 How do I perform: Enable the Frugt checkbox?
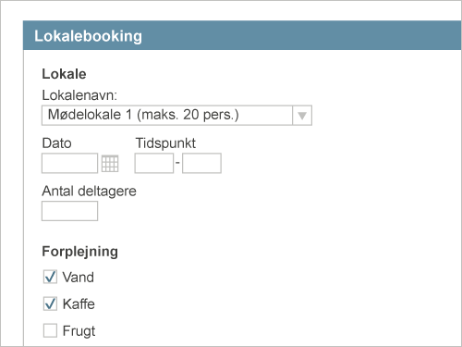pos(50,330)
